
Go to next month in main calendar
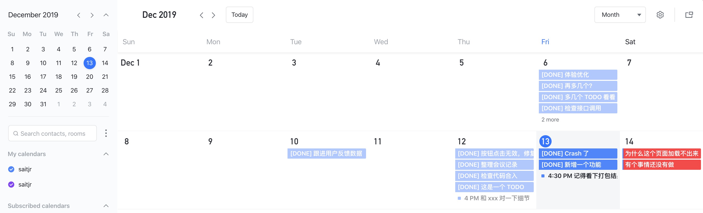coord(213,15)
